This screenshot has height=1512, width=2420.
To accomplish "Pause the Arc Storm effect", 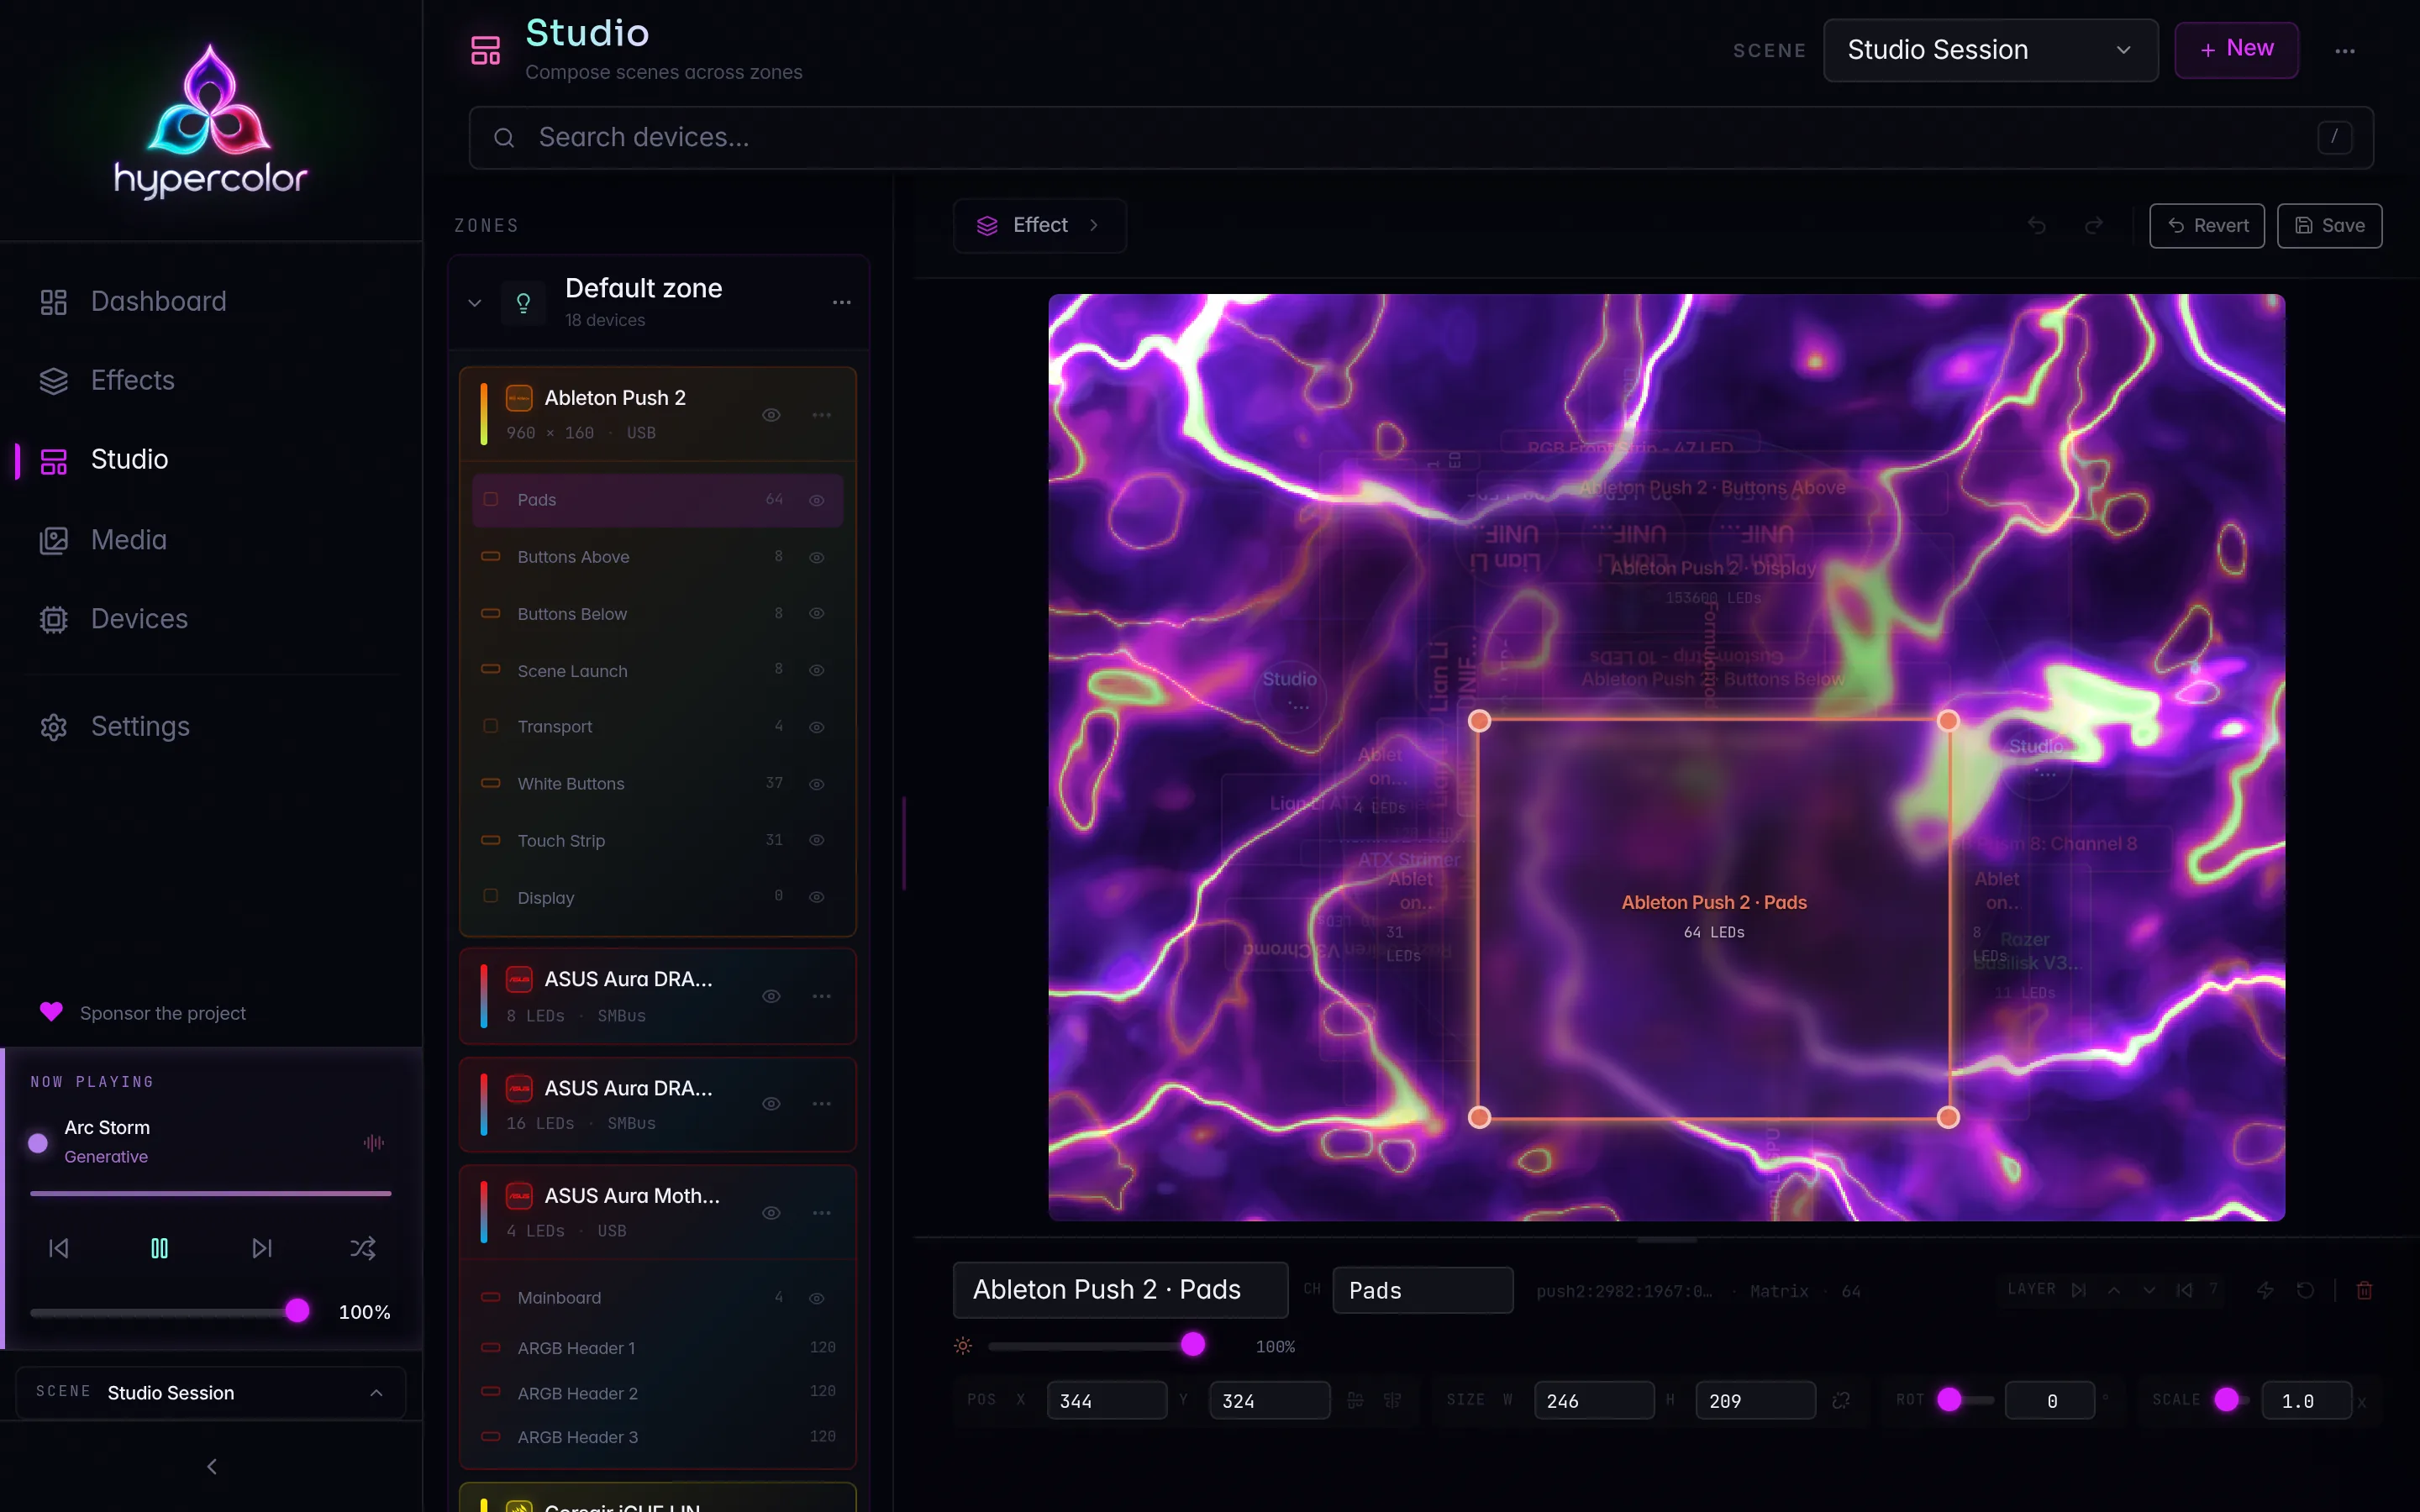I will [160, 1248].
